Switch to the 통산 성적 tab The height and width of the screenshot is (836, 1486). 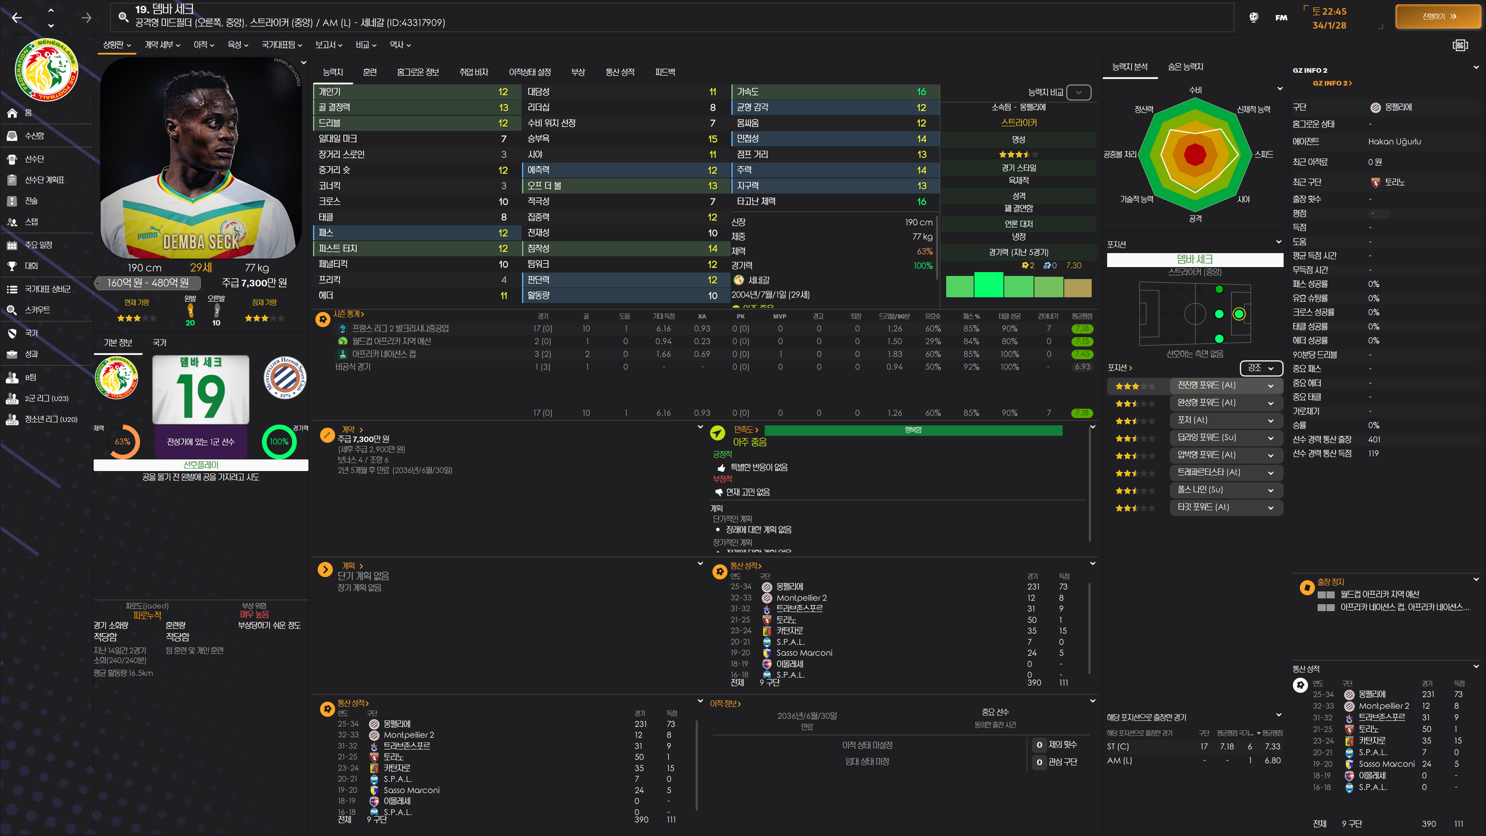coord(620,72)
